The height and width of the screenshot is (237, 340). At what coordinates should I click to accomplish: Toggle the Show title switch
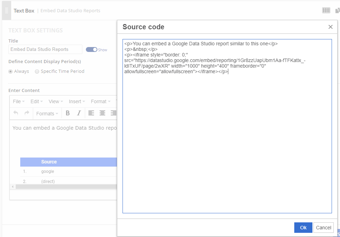pyautogui.click(x=91, y=49)
